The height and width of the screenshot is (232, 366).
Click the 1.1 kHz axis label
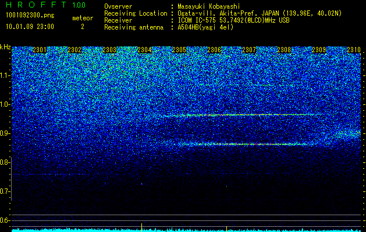click(x=5, y=75)
